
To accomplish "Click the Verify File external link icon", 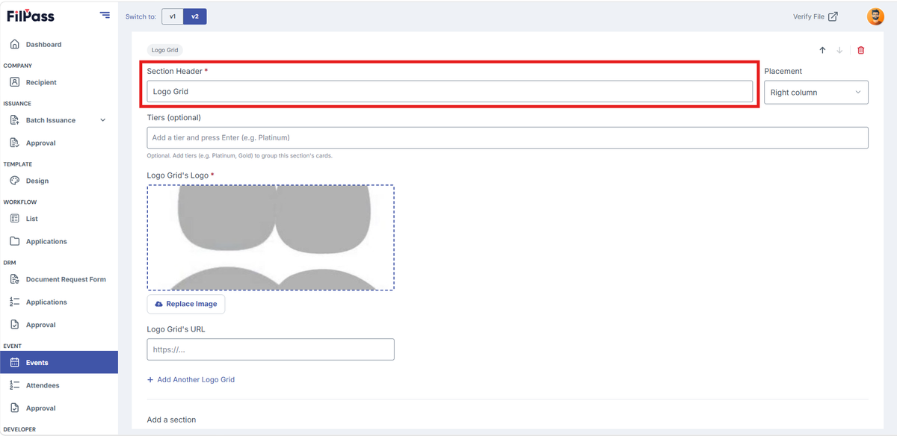I will tap(833, 16).
